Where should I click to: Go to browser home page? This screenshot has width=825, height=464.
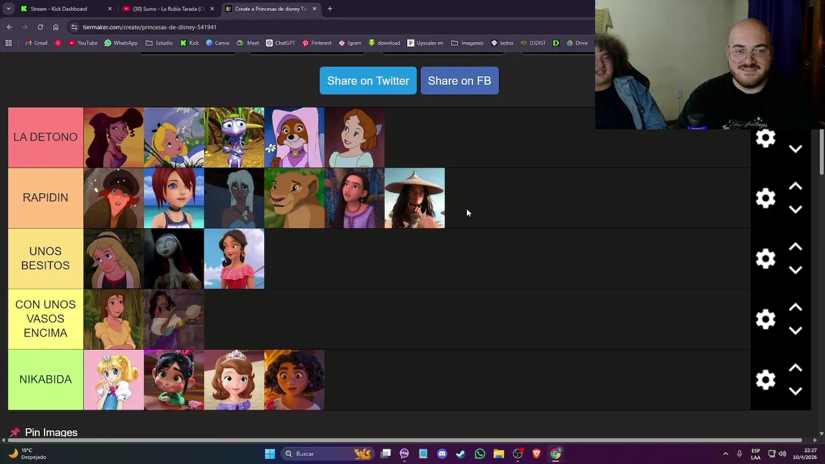click(55, 27)
